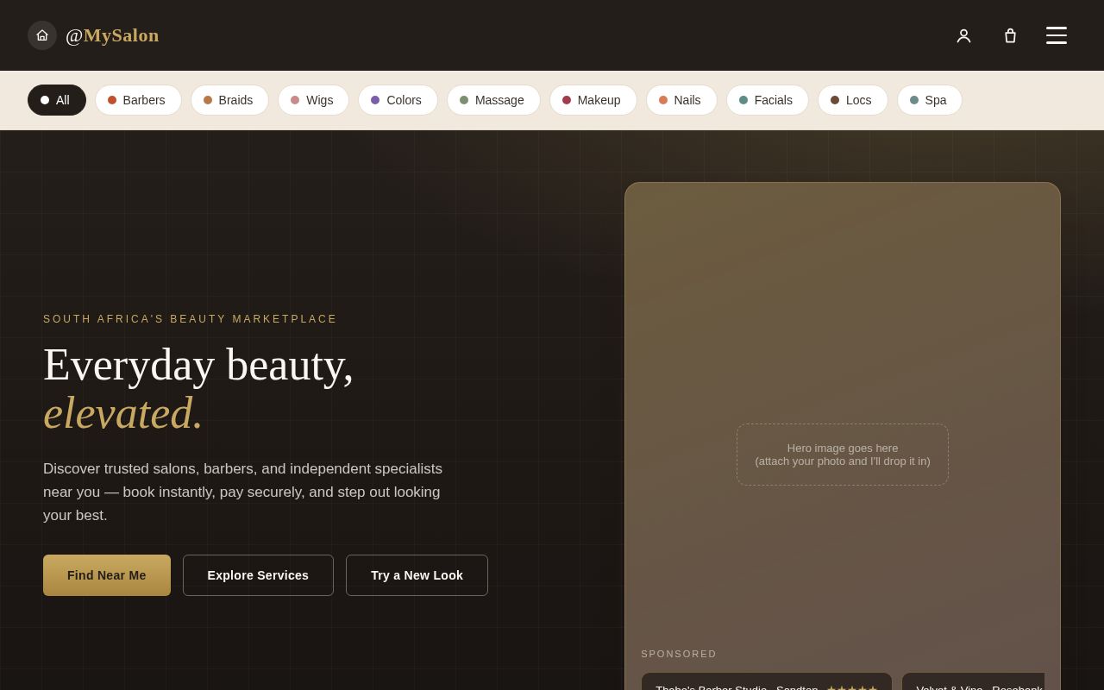Image resolution: width=1104 pixels, height=690 pixels.
Task: Click the italic 'elevated.' headline word
Action: click(123, 413)
